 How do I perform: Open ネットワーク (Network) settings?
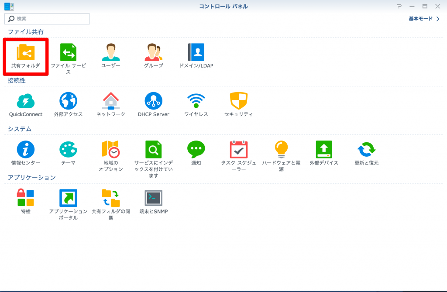(x=111, y=105)
